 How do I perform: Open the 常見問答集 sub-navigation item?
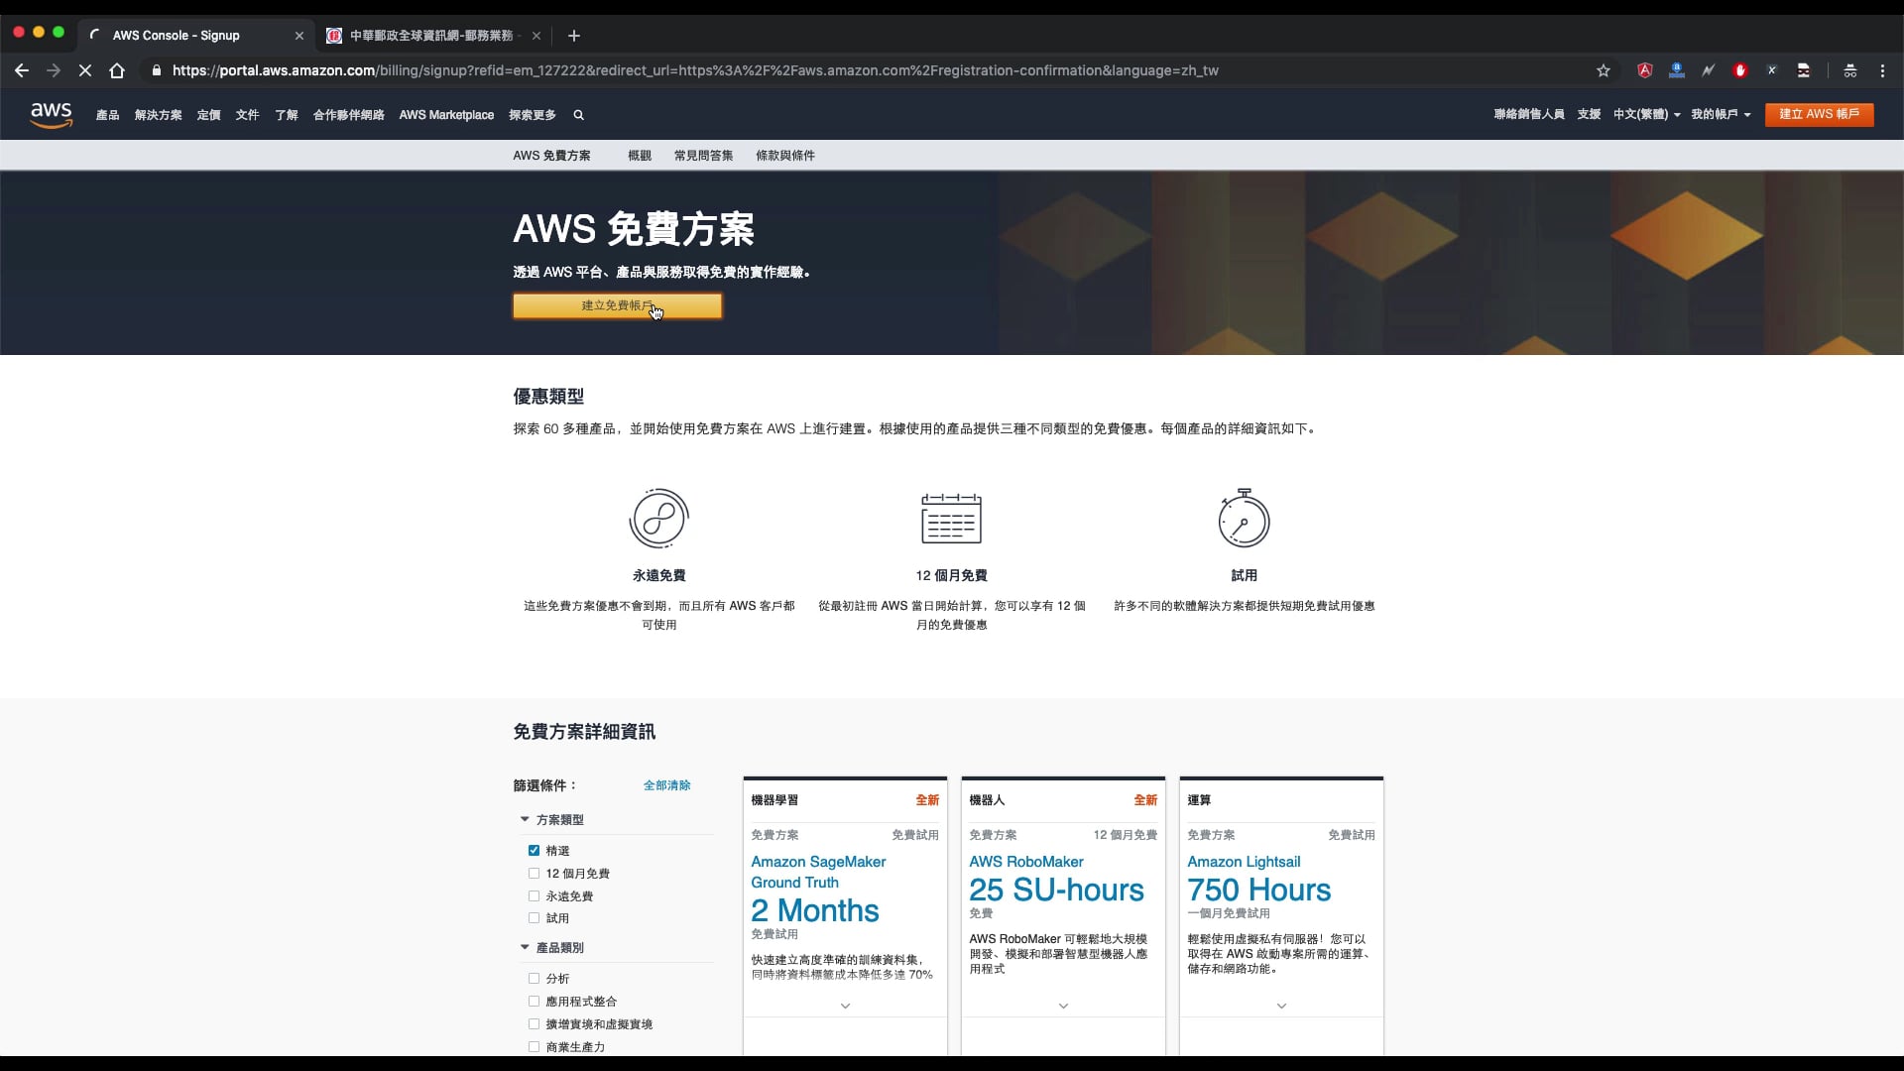[x=703, y=156]
